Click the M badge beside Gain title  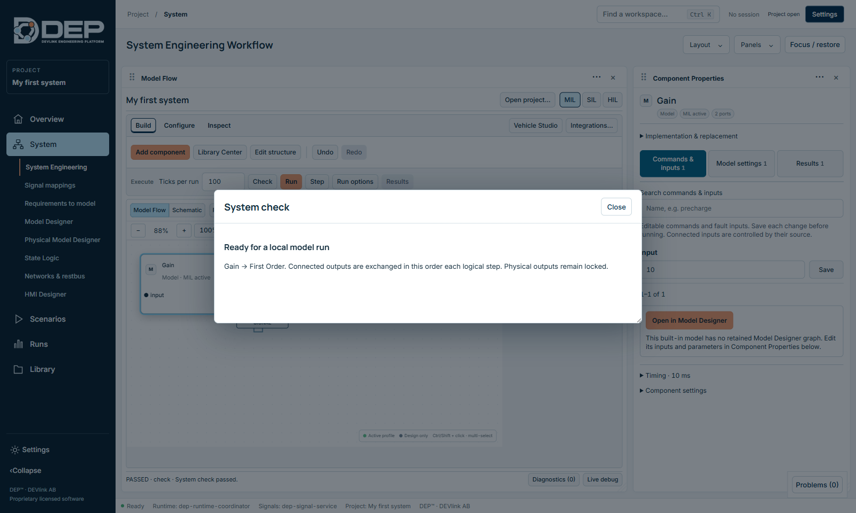pyautogui.click(x=646, y=100)
